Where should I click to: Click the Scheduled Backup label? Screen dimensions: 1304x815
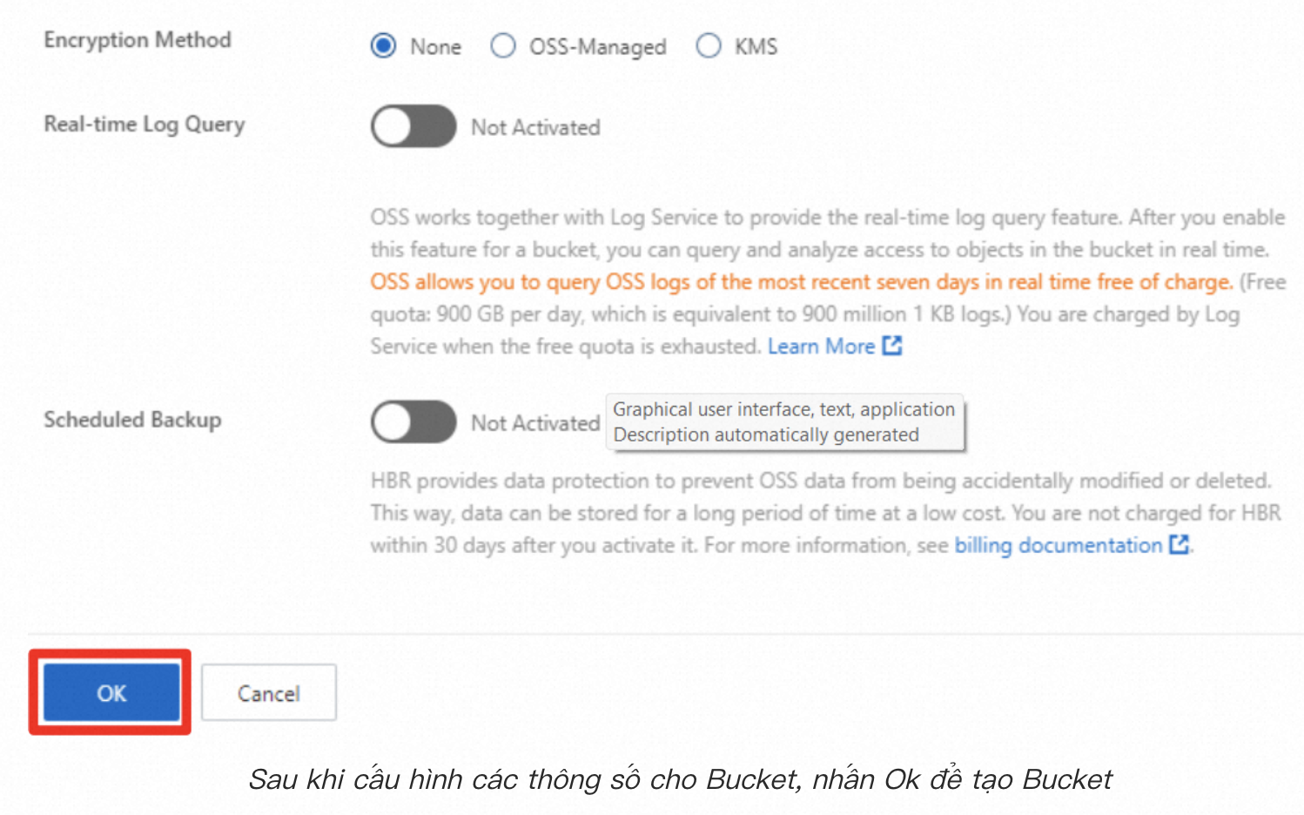[132, 420]
